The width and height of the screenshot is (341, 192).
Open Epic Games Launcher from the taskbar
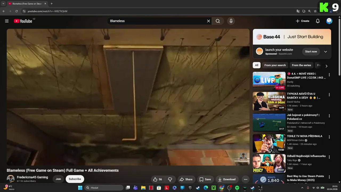[190, 188]
